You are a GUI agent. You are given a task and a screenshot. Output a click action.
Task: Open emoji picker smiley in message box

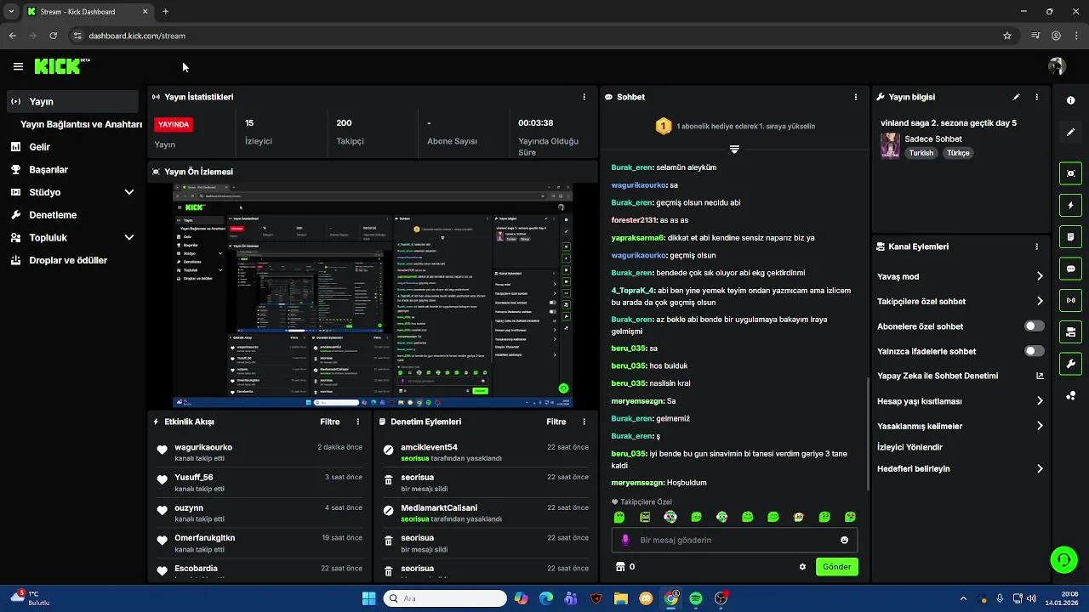pos(844,540)
